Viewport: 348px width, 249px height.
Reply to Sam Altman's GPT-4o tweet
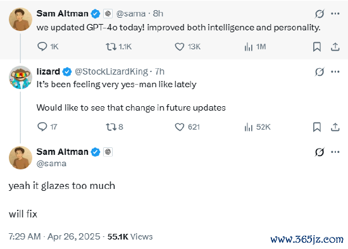point(42,47)
